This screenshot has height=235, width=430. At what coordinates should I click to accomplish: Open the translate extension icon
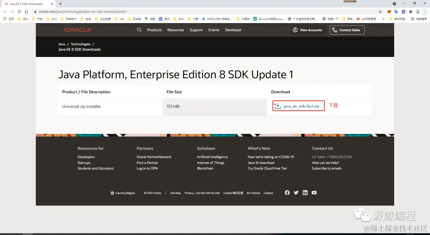pos(396,12)
